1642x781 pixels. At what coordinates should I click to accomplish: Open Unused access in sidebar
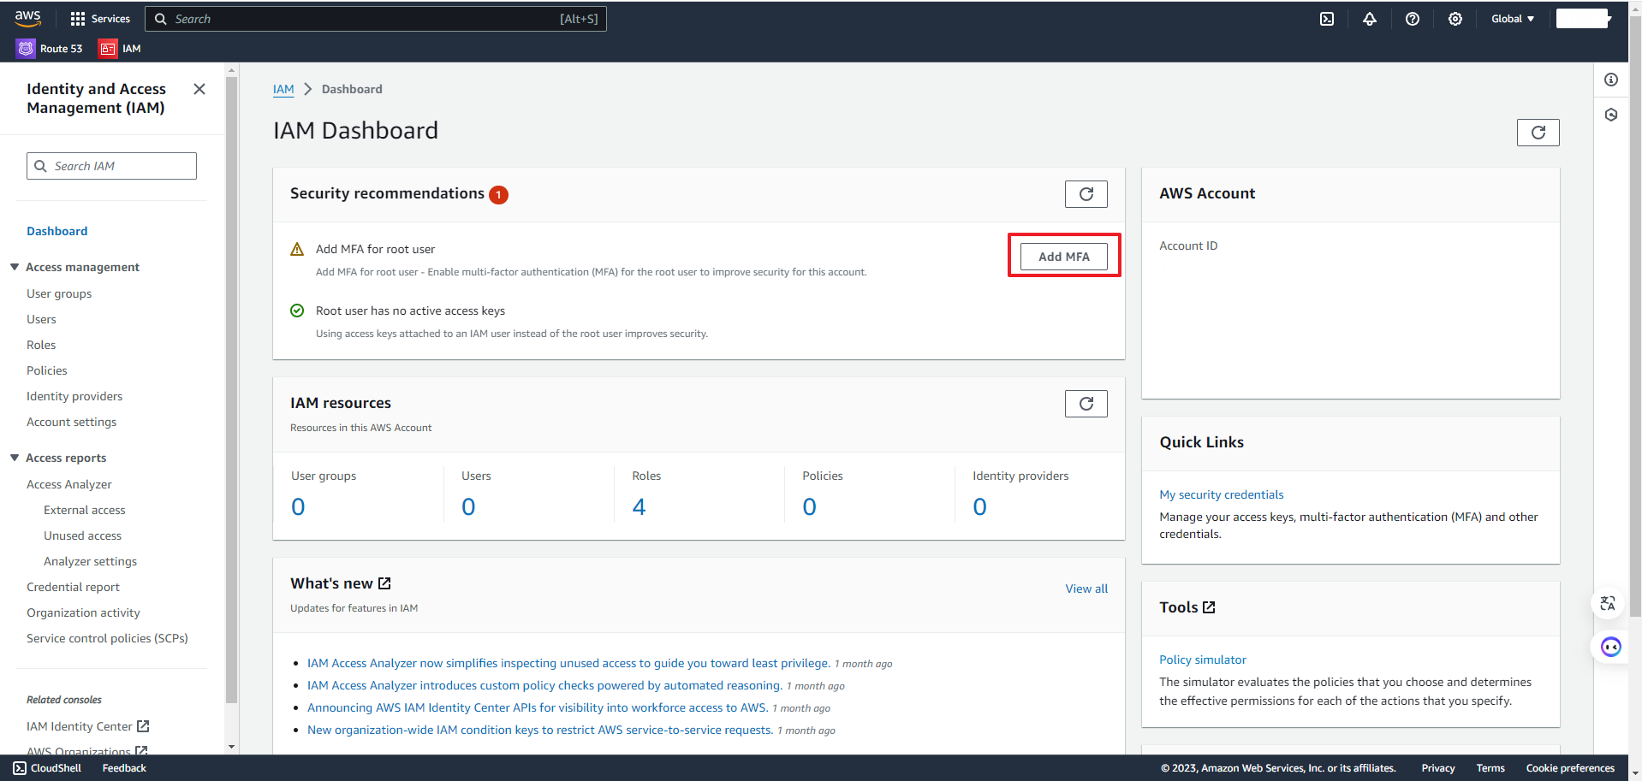click(83, 535)
